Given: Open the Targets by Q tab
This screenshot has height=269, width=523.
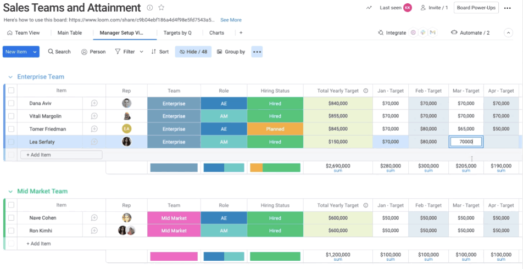Looking at the screenshot, I should pyautogui.click(x=177, y=33).
